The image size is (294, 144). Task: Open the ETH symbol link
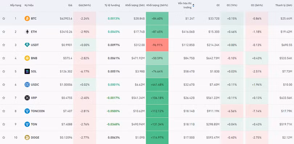34,32
